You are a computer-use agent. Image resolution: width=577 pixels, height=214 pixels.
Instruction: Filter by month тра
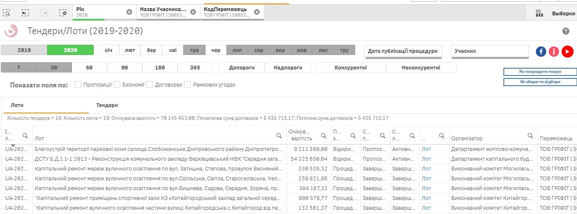click(194, 50)
